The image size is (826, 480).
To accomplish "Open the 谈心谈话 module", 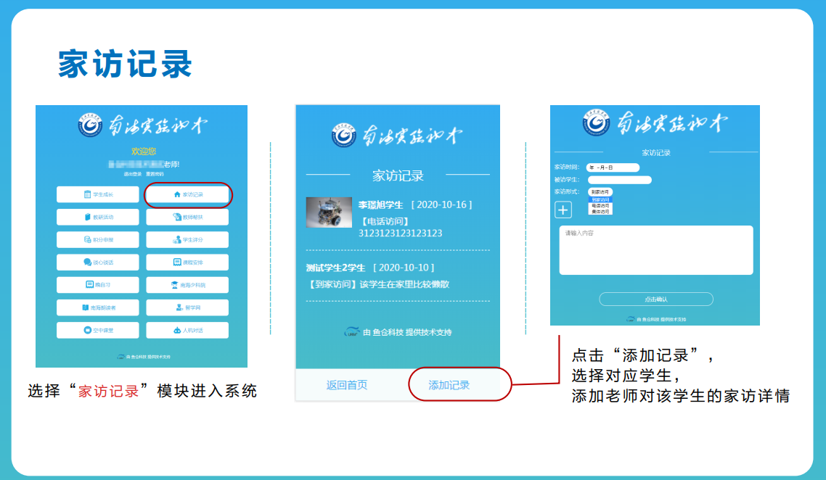I will (97, 262).
